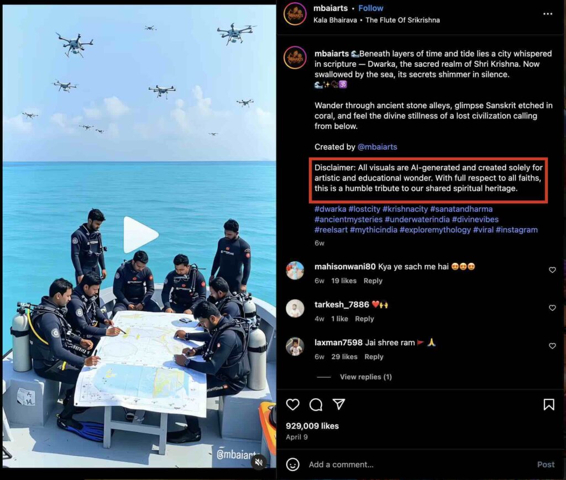The width and height of the screenshot is (566, 480).
Task: Open the audio track The Flute Of Srikrishna
Action: pos(402,20)
